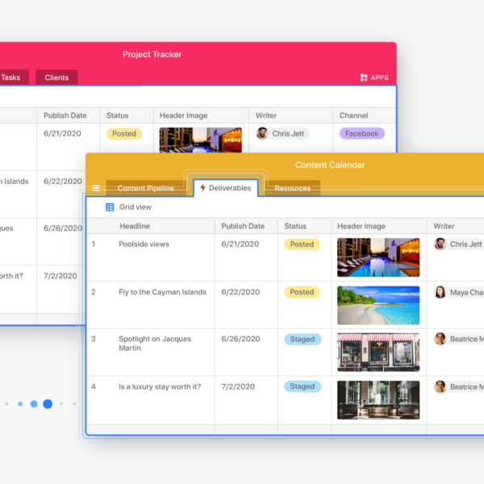Screen dimensions: 484x484
Task: Click the Posted status for Poolside views
Action: (x=302, y=244)
